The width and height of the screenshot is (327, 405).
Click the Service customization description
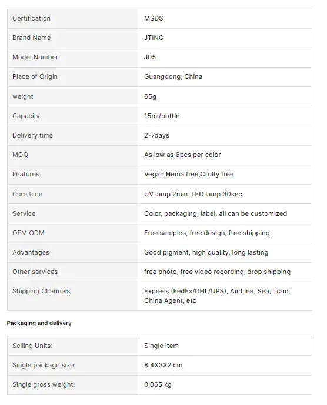coord(216,213)
